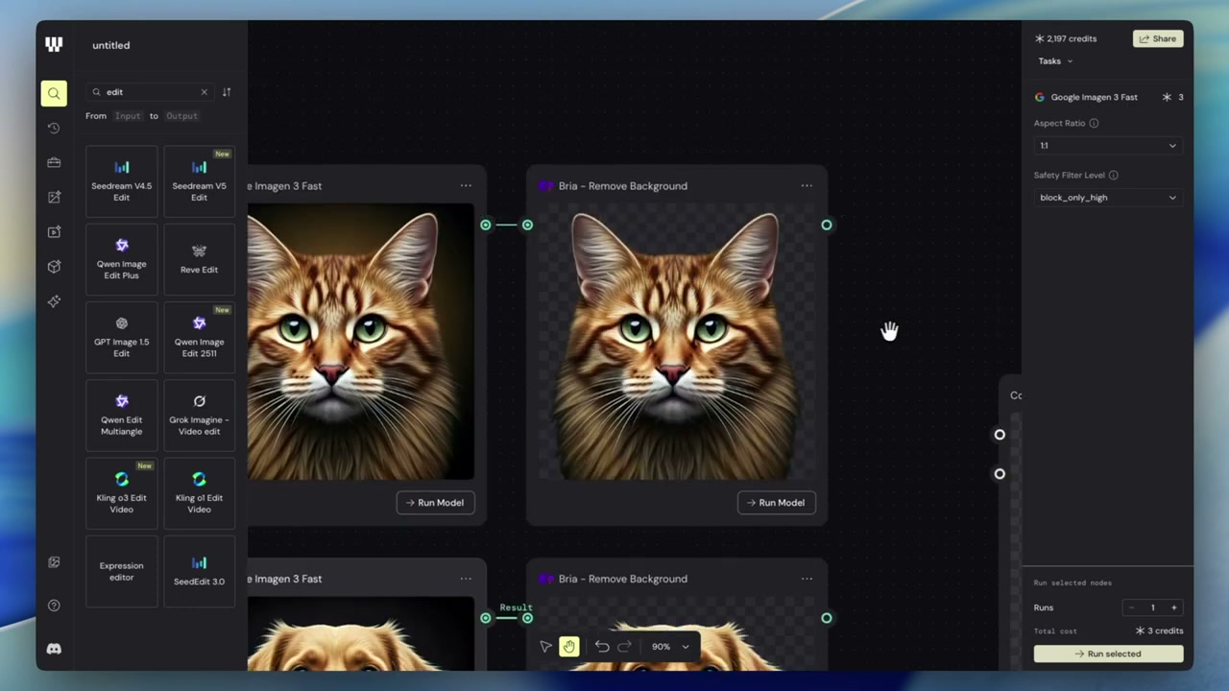Image resolution: width=1229 pixels, height=691 pixels.
Task: Select the search icon in sidebar
Action: 54,93
